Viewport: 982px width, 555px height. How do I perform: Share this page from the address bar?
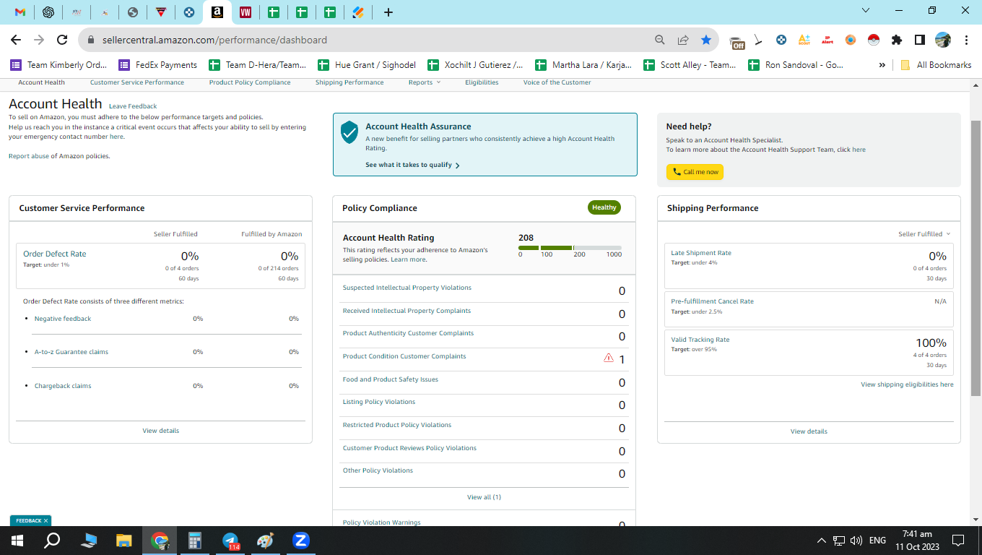pos(683,40)
